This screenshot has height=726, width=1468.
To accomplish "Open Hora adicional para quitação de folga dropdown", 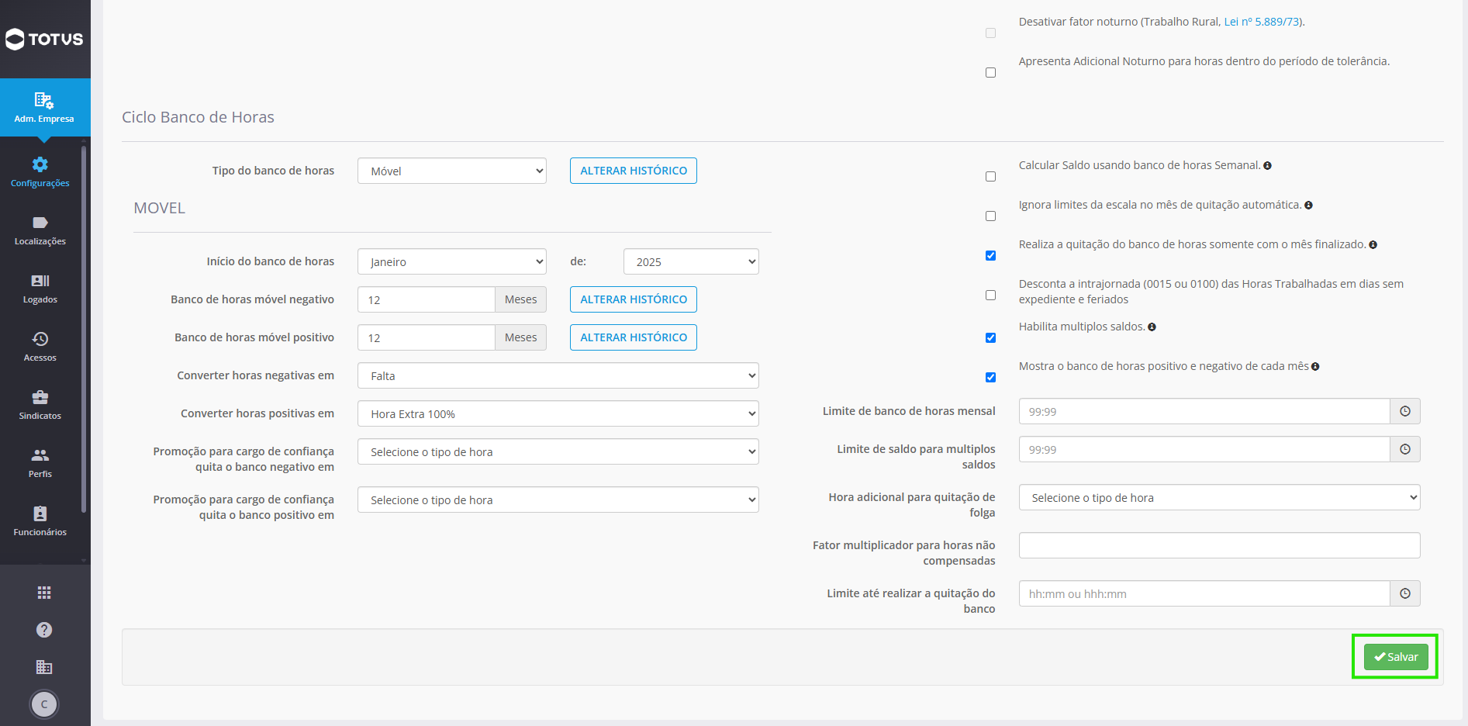I will [1219, 497].
